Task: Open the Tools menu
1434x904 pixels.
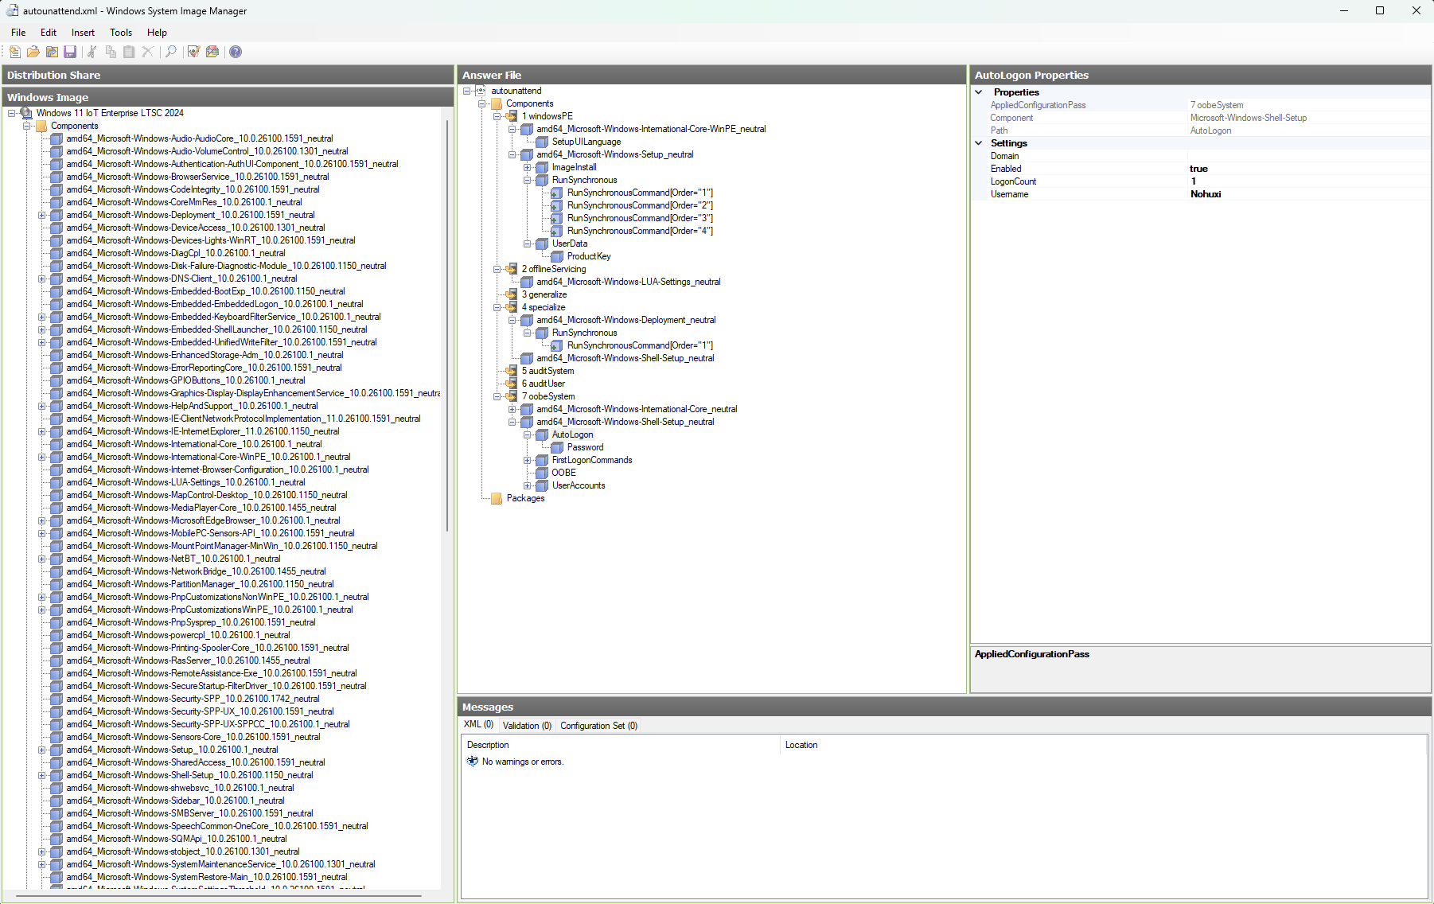Action: [121, 33]
